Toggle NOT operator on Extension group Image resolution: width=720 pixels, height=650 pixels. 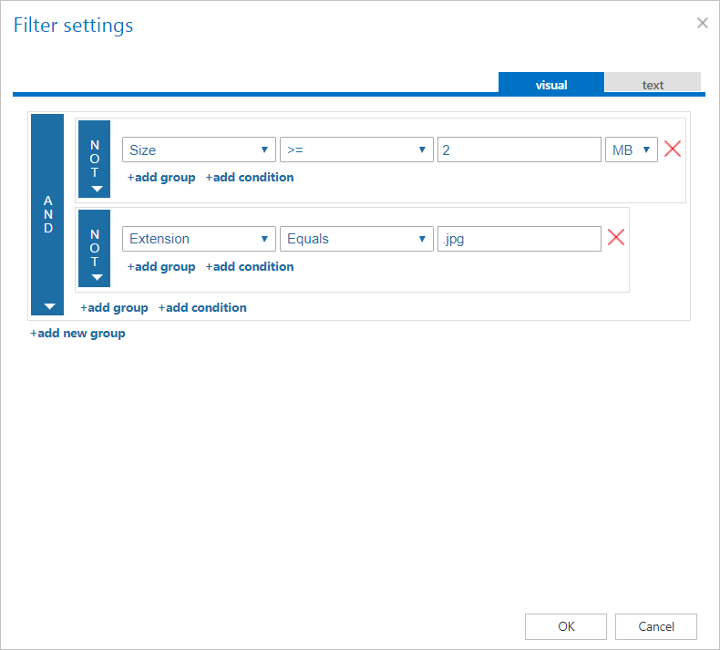(95, 248)
